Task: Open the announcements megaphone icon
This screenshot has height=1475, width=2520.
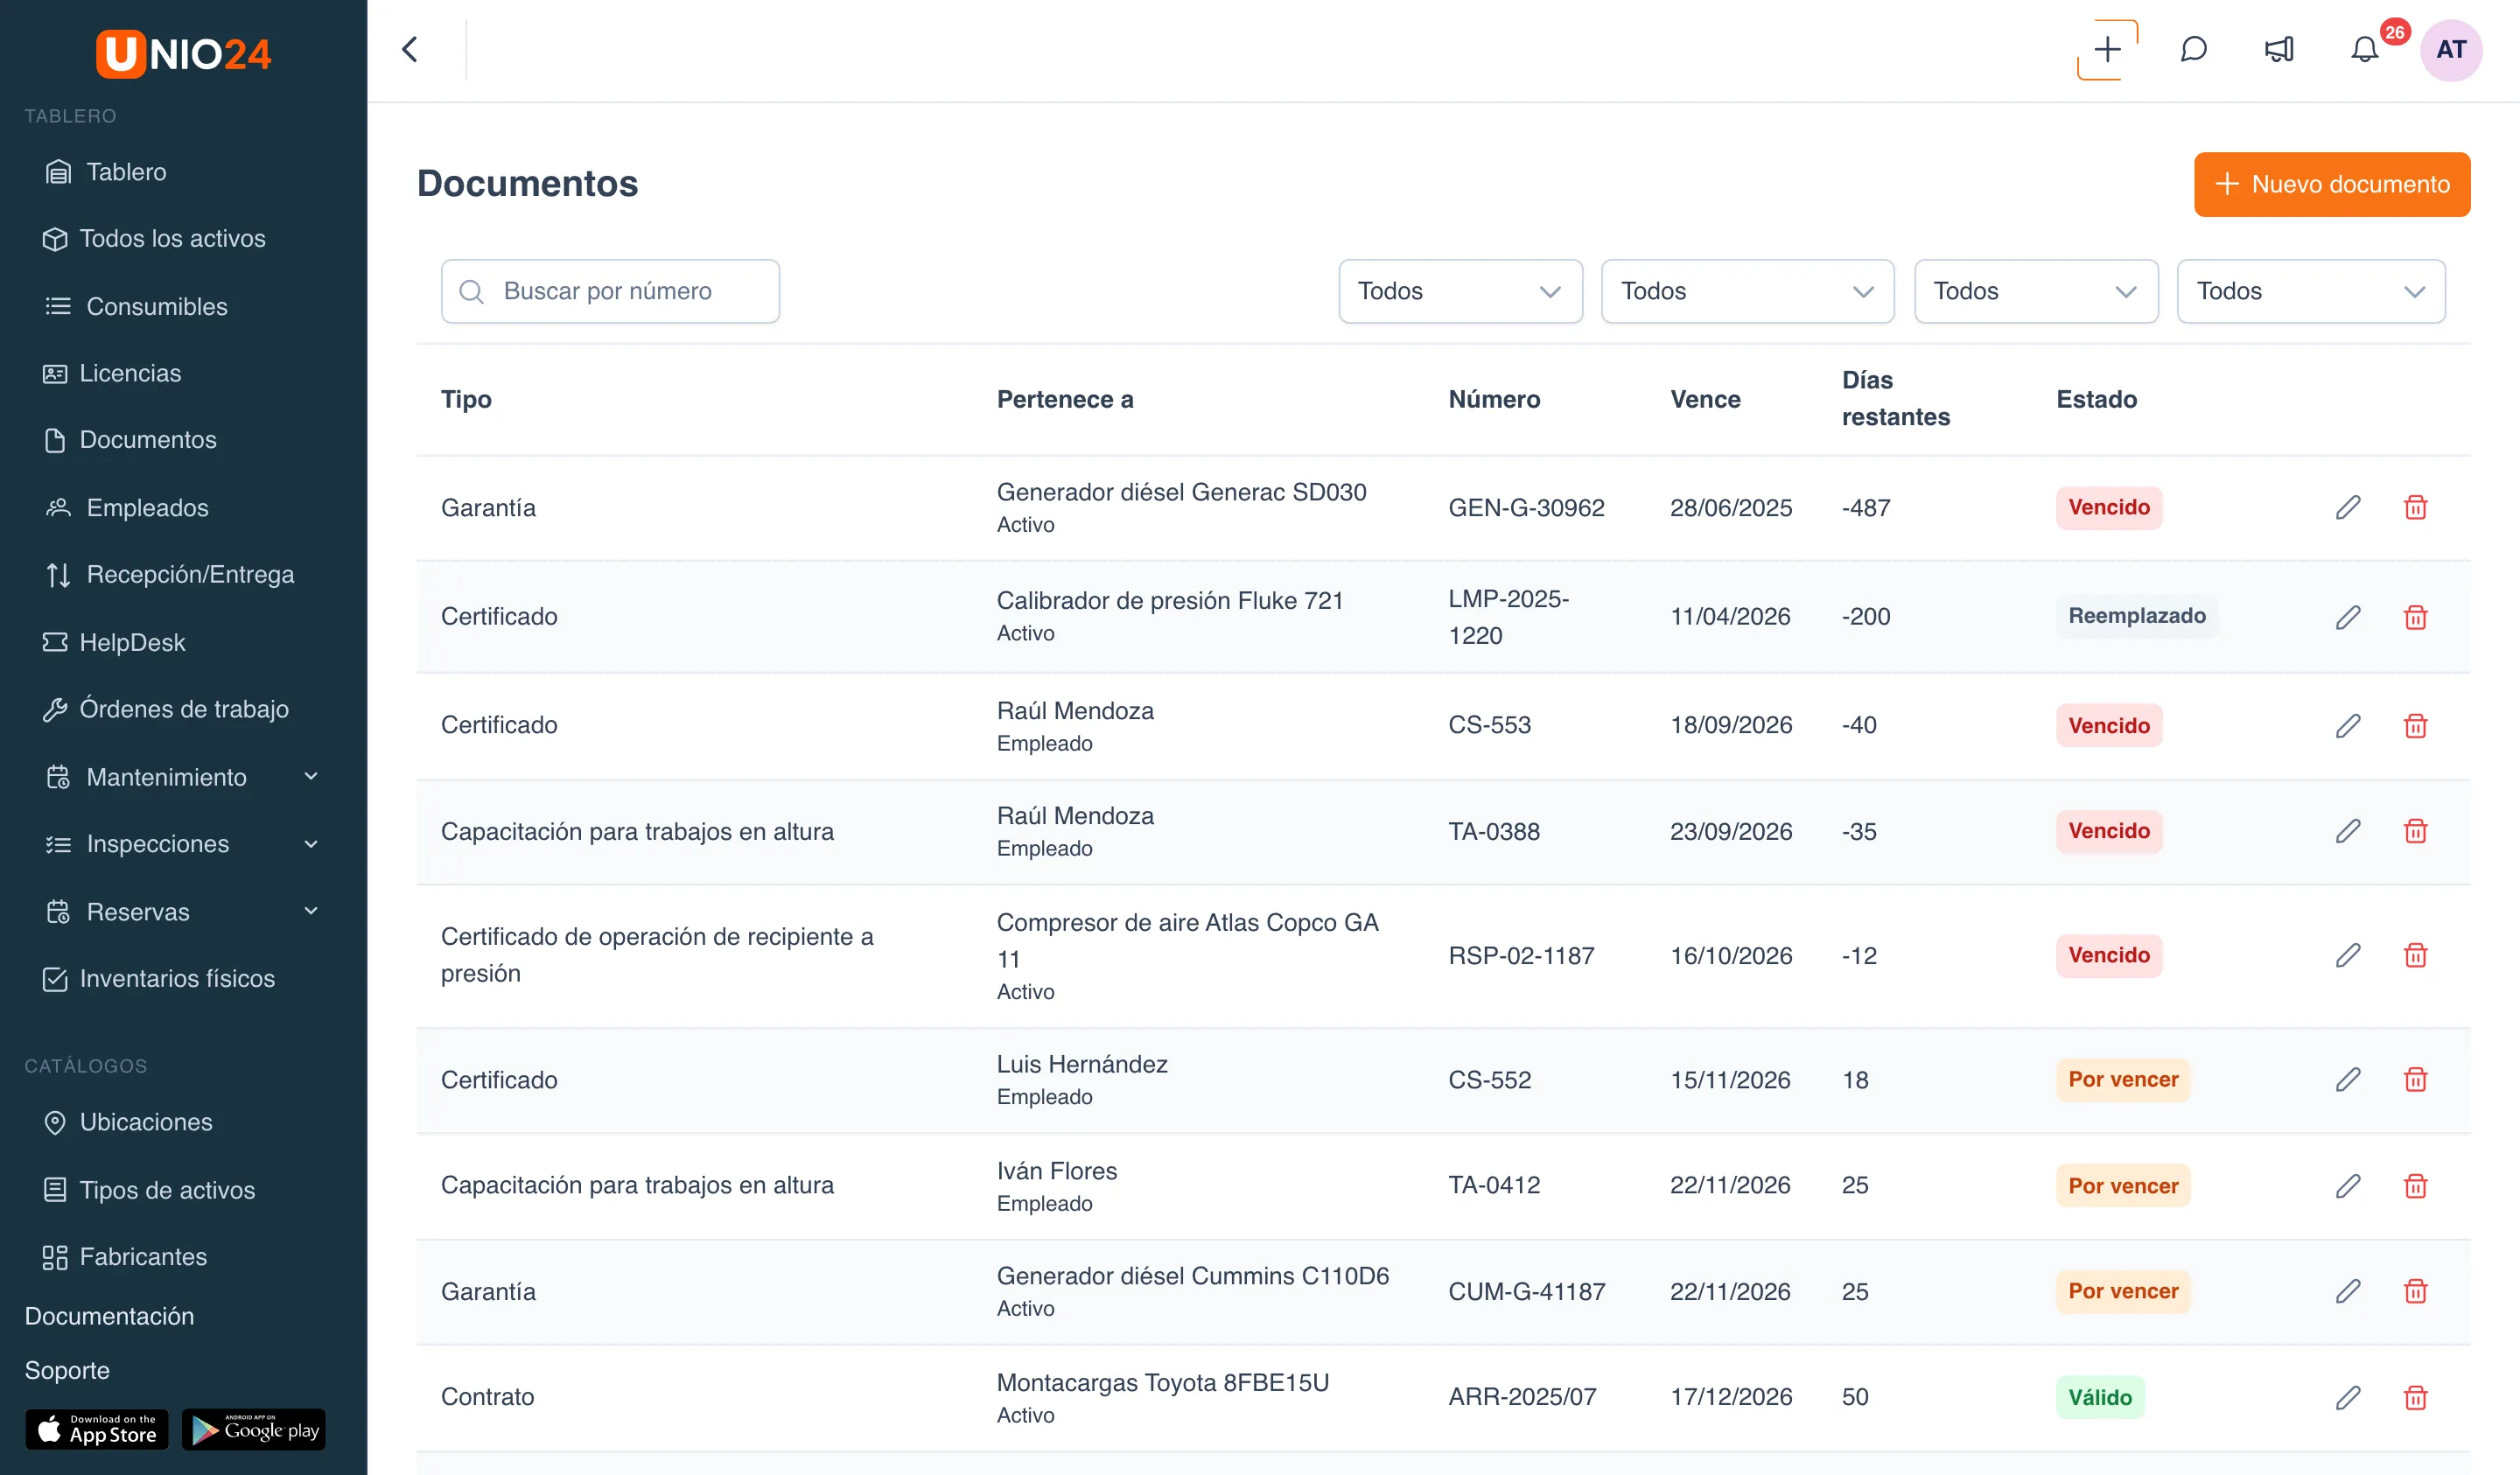Action: 2279,49
